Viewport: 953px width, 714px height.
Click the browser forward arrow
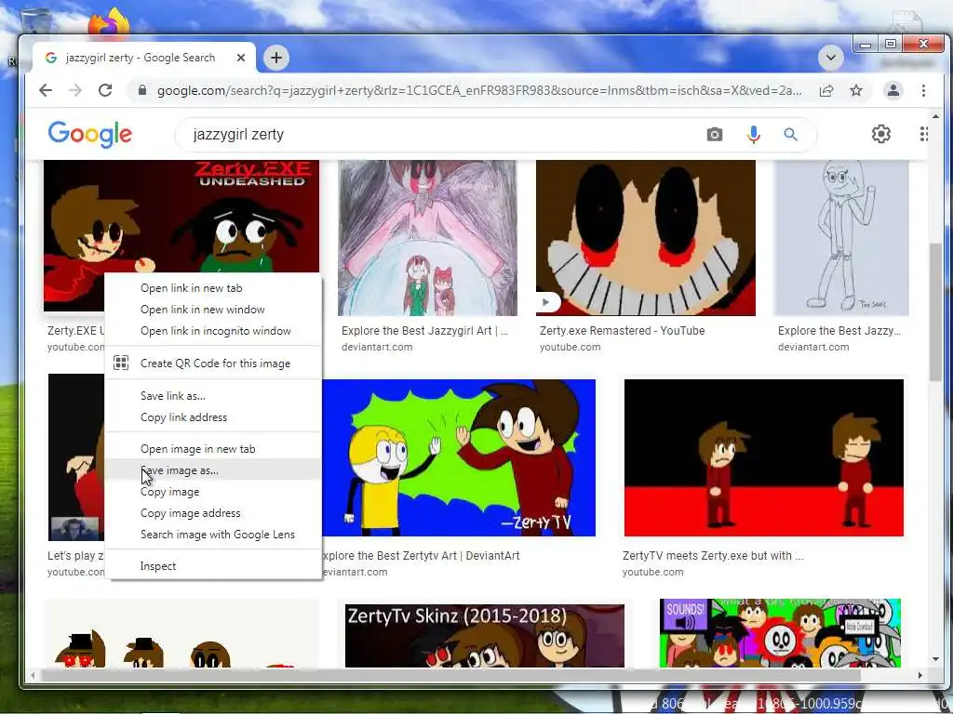[75, 90]
